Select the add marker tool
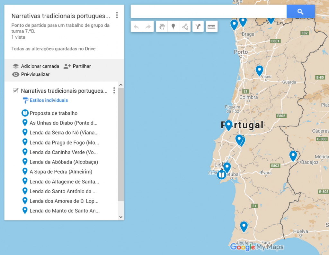 click(173, 27)
